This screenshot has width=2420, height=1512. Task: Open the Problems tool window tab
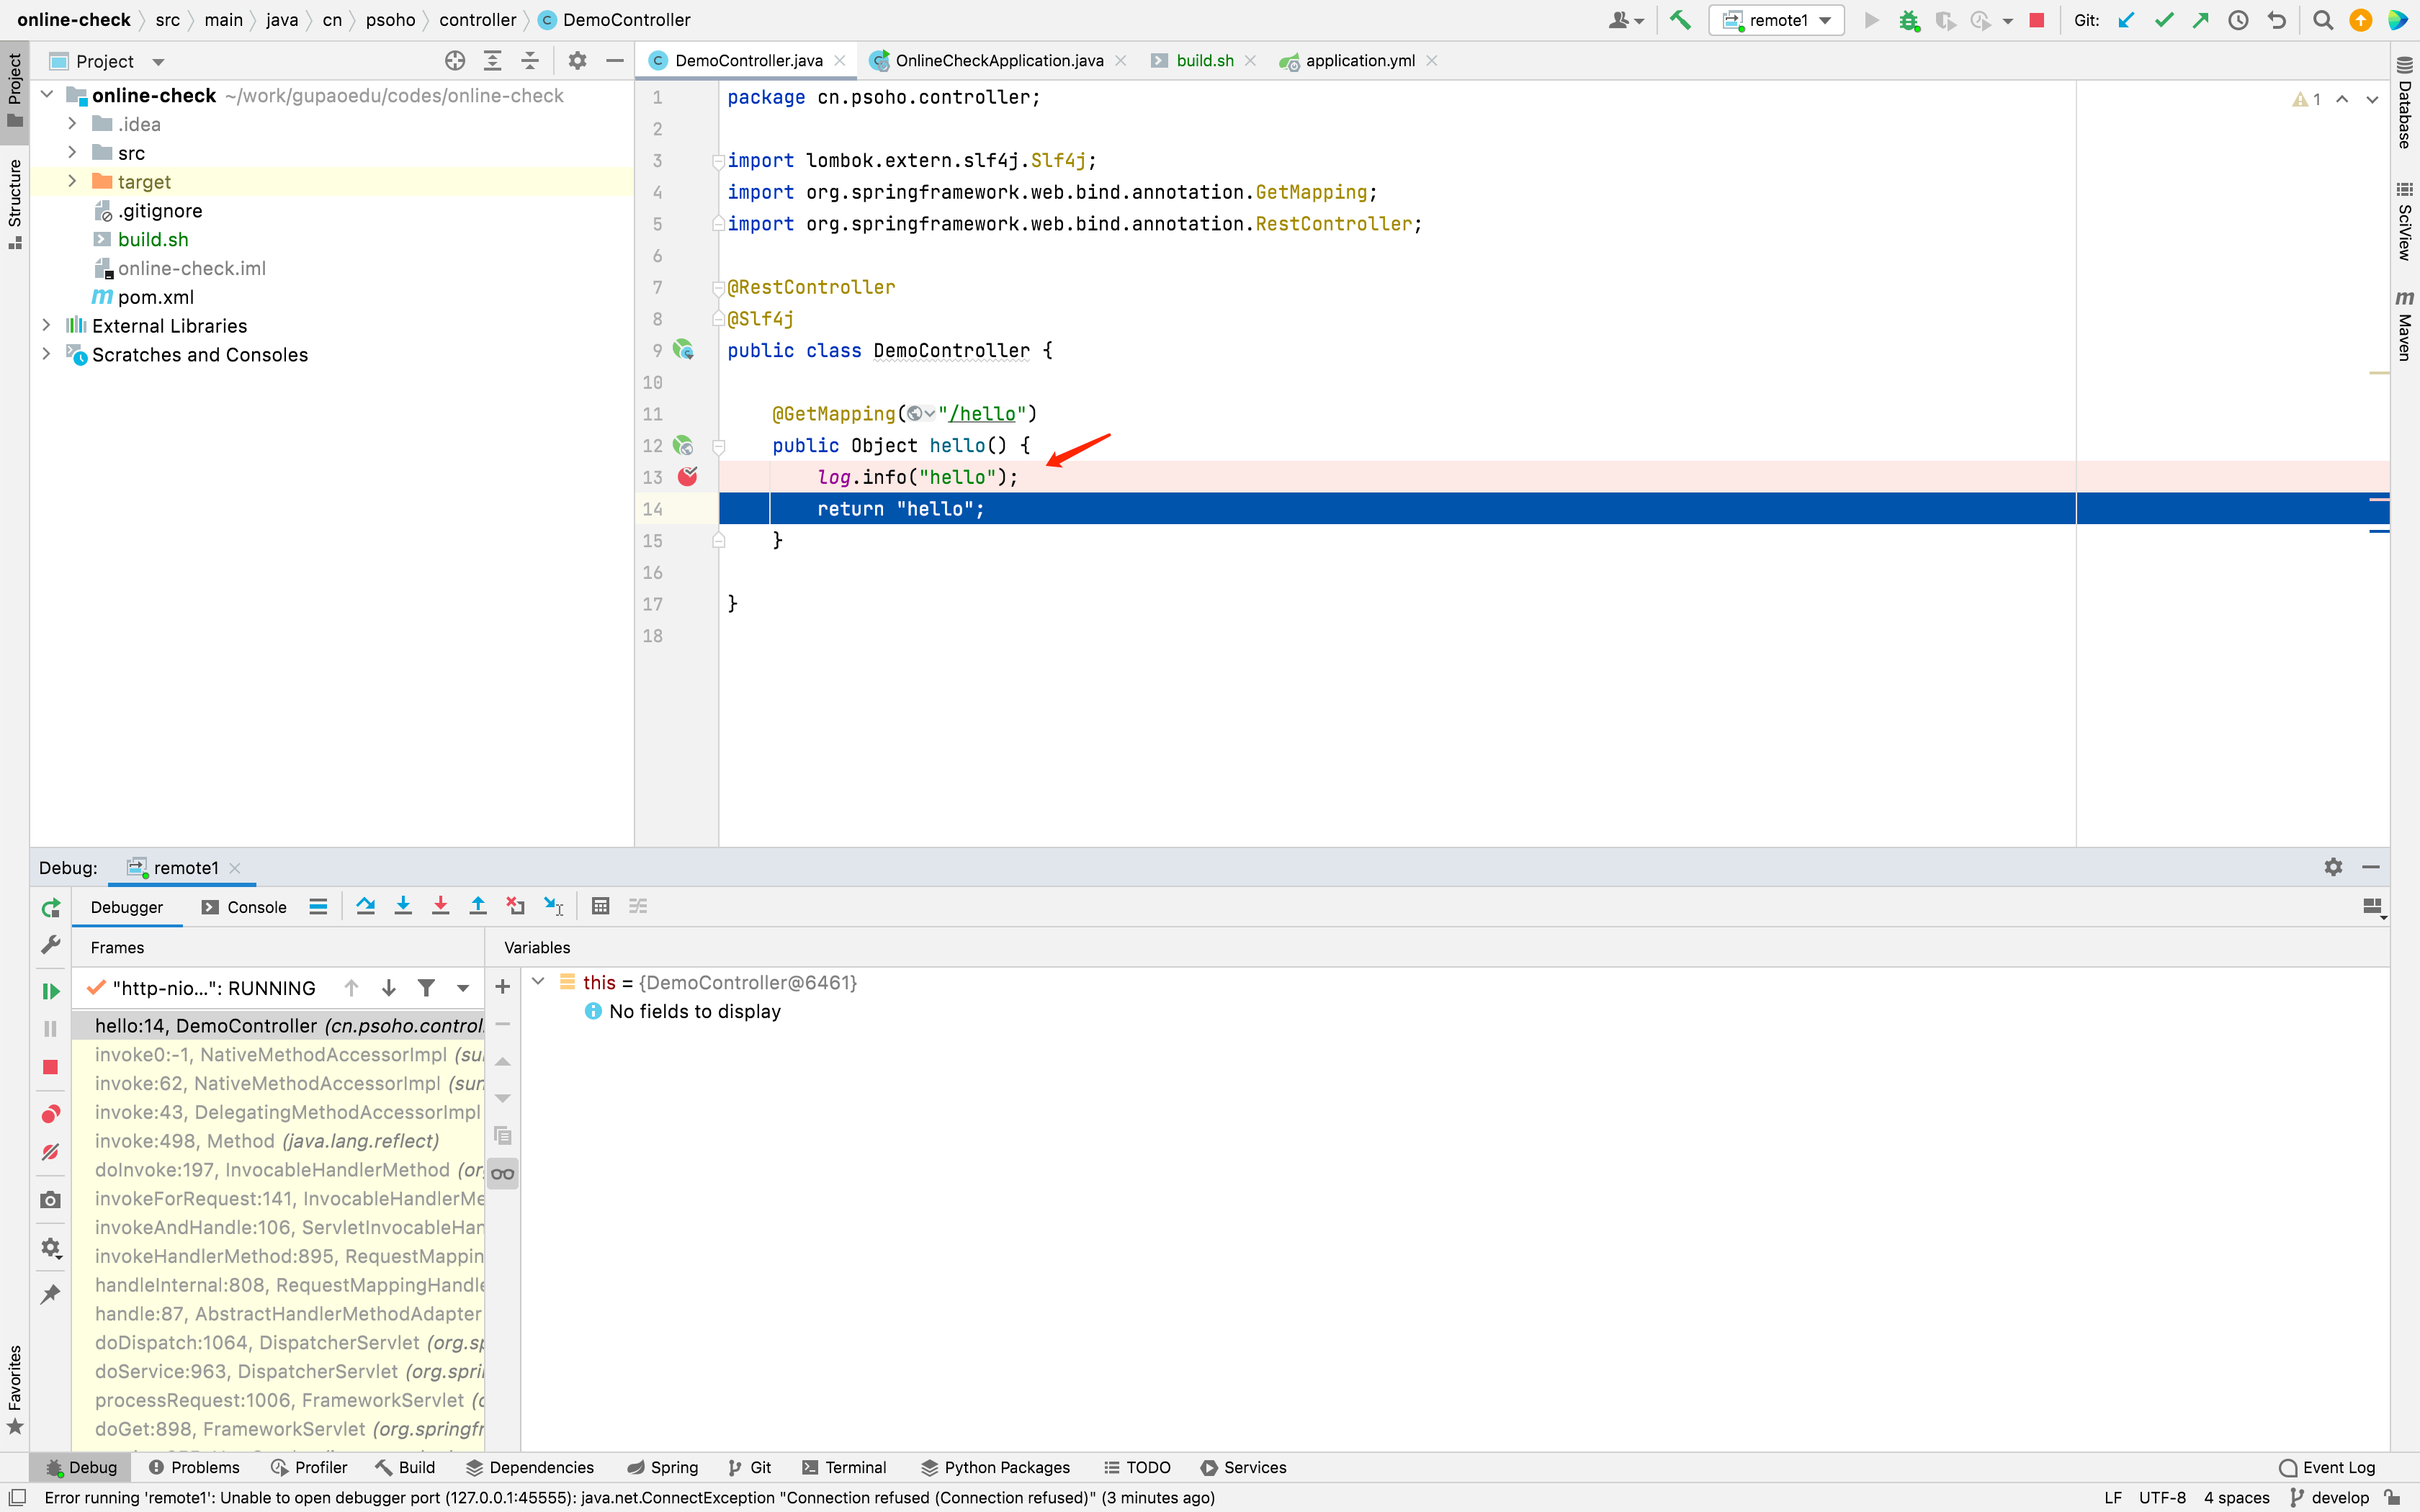pos(194,1467)
